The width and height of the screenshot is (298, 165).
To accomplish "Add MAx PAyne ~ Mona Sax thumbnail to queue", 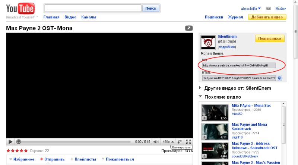I will [x=204, y=118].
